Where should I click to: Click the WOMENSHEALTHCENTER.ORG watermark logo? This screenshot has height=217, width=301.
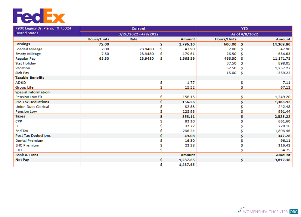(x=266, y=212)
